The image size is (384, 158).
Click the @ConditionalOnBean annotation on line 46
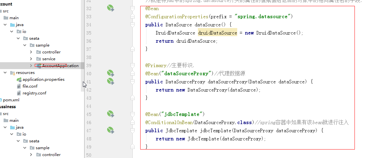click(x=169, y=122)
